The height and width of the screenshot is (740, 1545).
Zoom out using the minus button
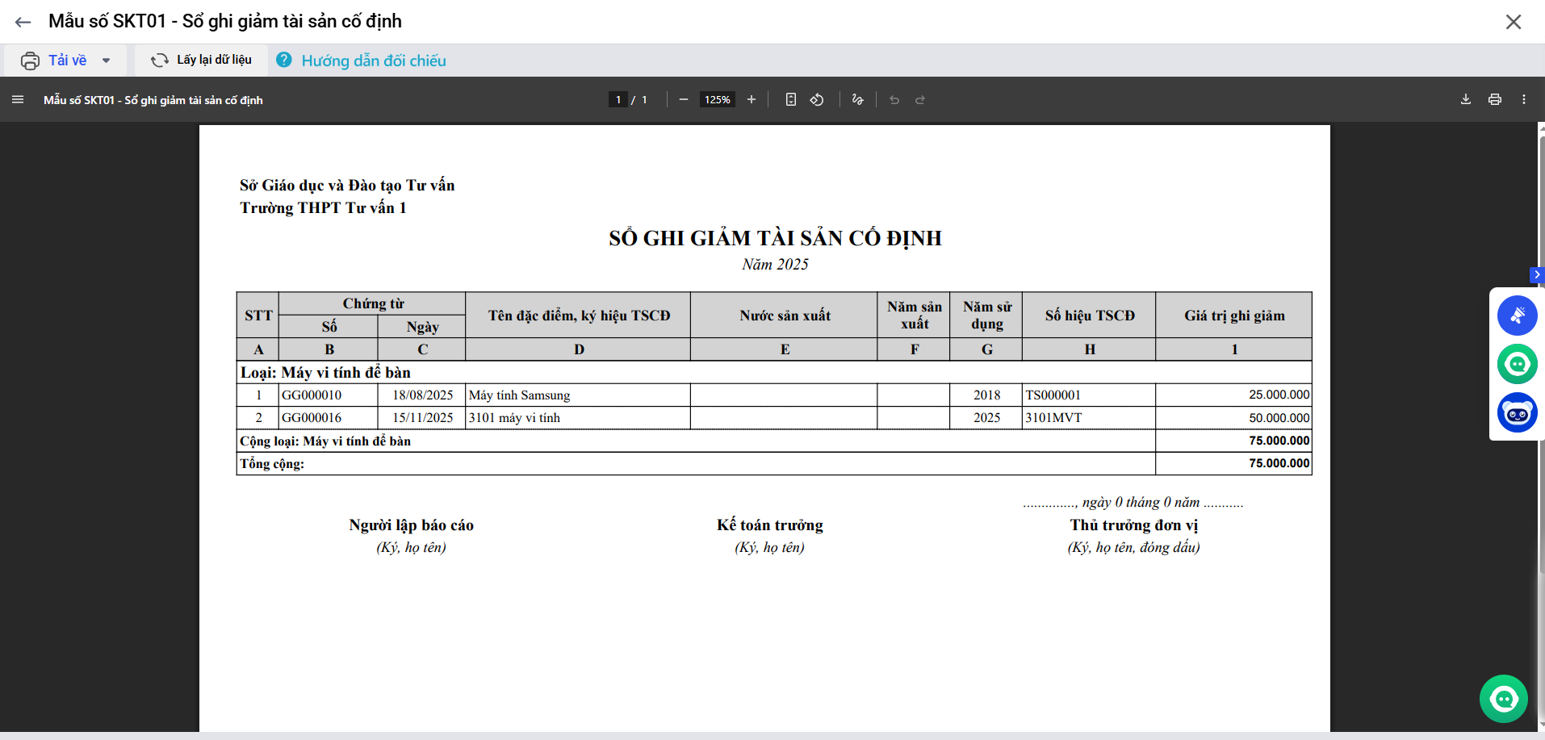coord(684,99)
